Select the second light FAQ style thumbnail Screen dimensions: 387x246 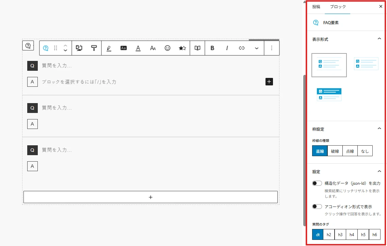(x=366, y=64)
